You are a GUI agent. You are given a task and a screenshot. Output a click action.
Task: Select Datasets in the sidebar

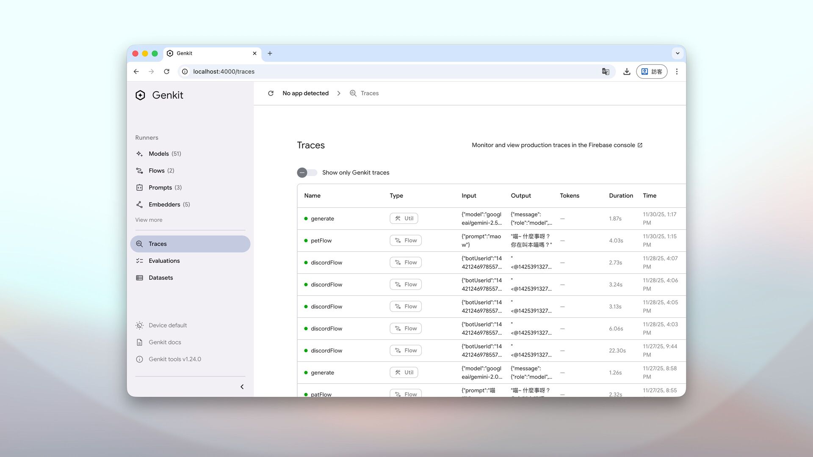pos(161,278)
